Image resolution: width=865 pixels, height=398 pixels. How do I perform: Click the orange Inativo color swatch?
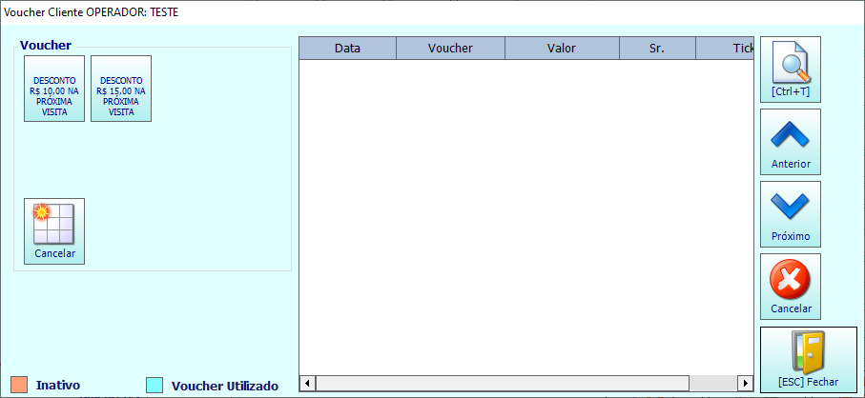point(19,385)
